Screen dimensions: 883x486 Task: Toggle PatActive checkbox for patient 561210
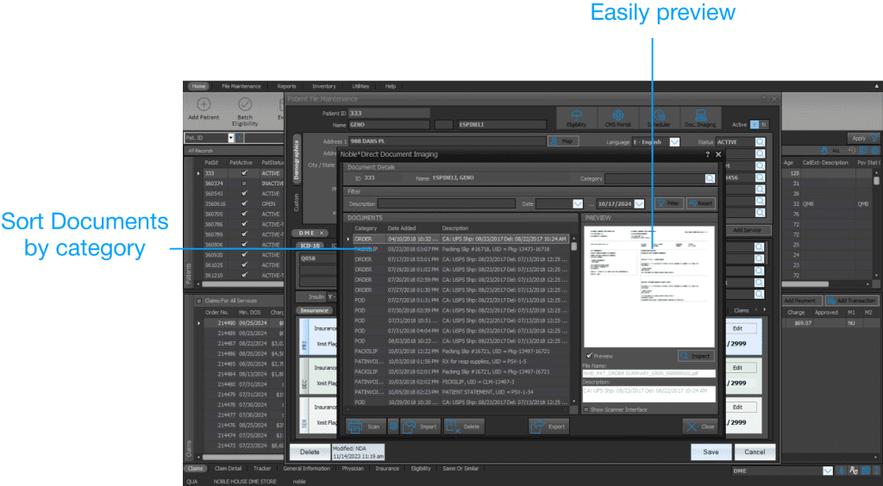[x=244, y=275]
